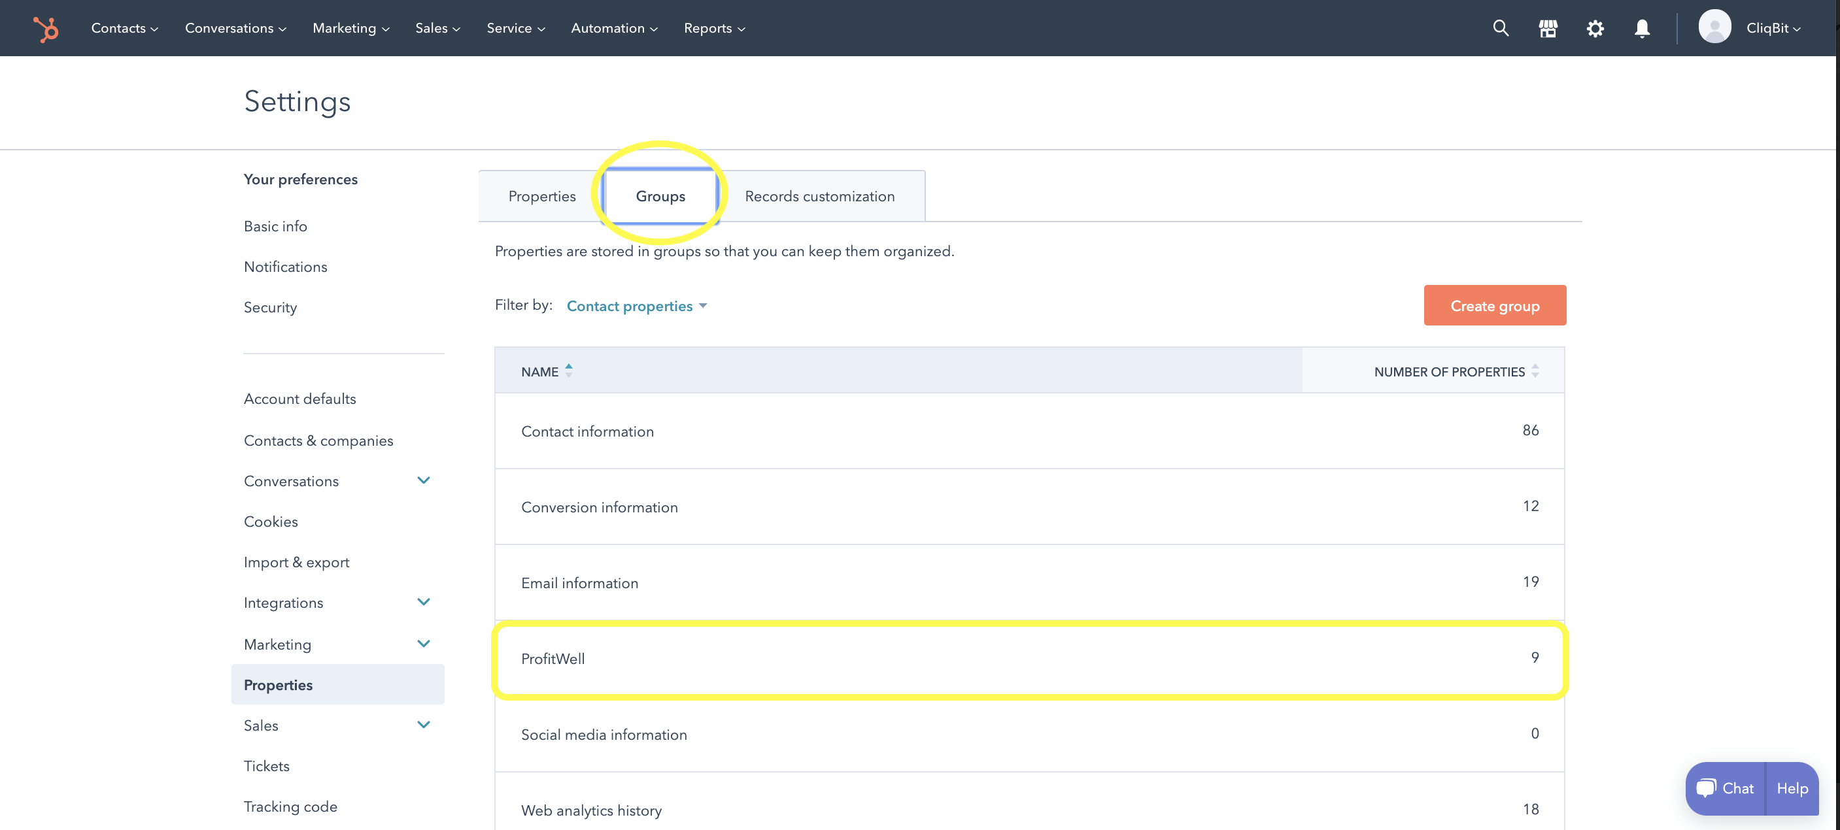Click the Create group button
This screenshot has width=1840, height=830.
(x=1494, y=306)
